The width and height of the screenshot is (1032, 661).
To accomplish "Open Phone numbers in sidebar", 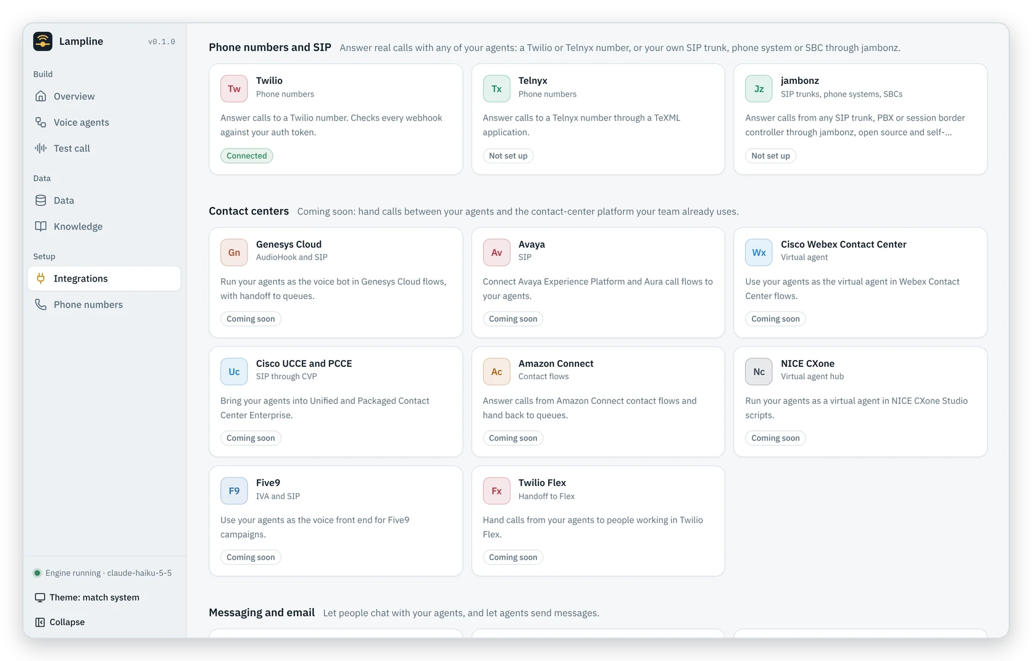I will point(104,305).
